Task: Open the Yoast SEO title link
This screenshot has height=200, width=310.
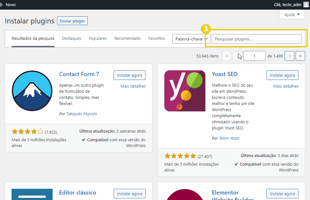Action: point(225,74)
